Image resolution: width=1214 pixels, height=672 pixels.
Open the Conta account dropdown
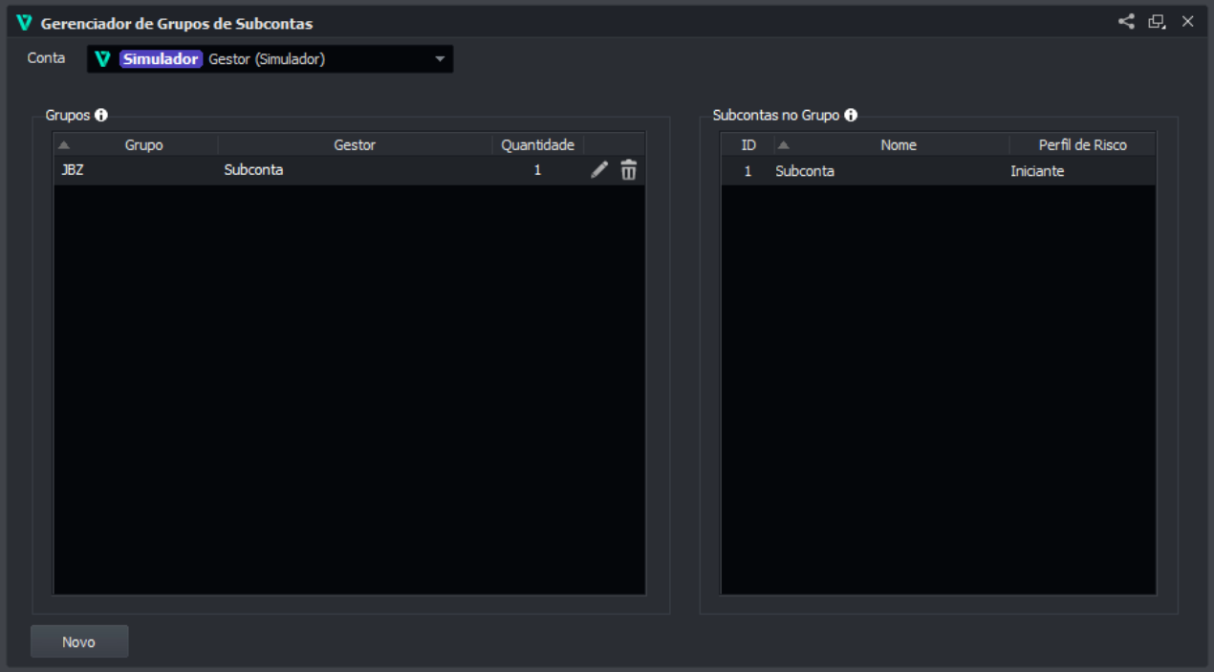(270, 59)
